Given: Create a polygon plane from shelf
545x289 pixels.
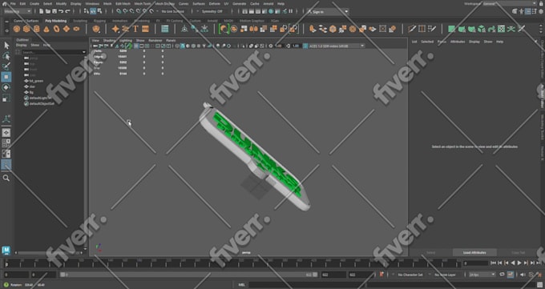Looking at the screenshot, I should pos(67,29).
